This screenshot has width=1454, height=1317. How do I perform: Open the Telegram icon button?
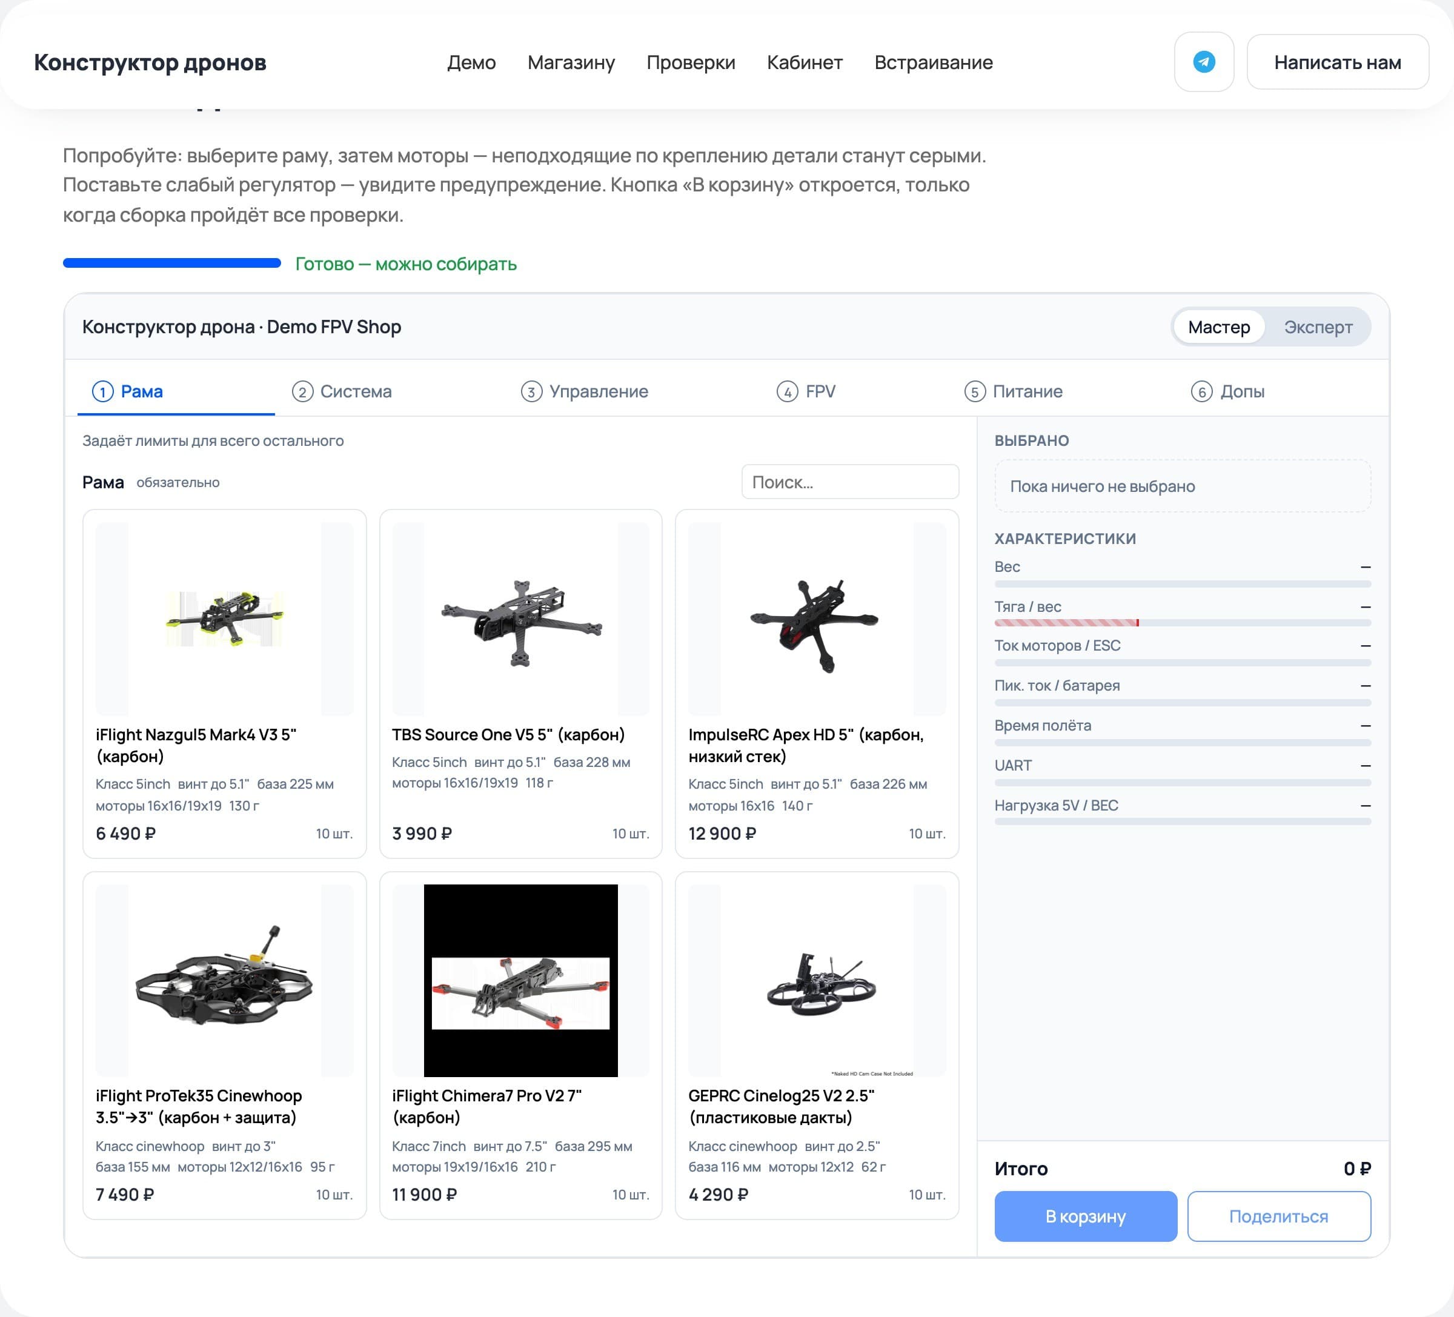coord(1204,62)
